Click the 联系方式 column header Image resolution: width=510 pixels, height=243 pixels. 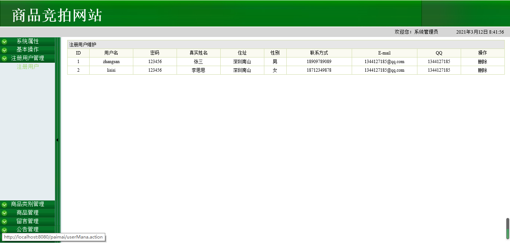[319, 53]
